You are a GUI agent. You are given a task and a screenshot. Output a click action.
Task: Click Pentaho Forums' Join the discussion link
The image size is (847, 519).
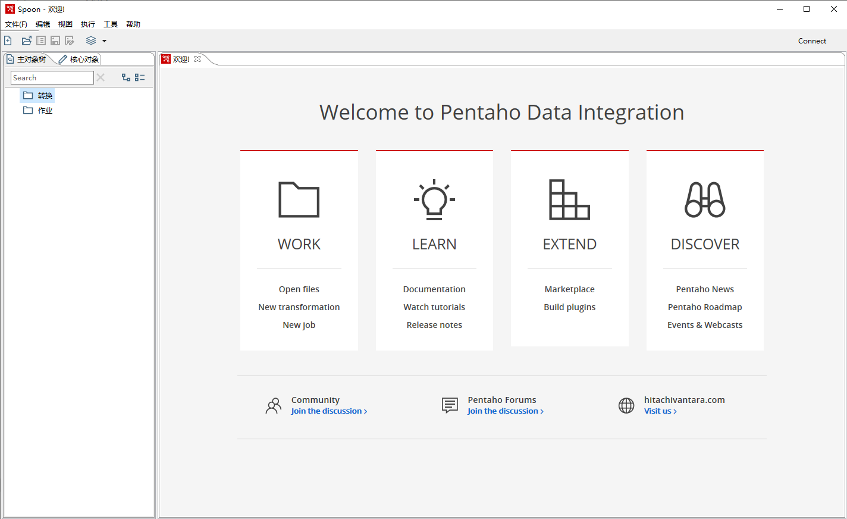coord(506,411)
